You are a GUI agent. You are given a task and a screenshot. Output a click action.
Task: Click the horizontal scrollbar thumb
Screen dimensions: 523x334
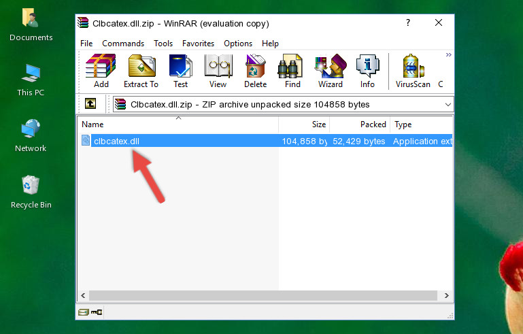pyautogui.click(x=263, y=296)
